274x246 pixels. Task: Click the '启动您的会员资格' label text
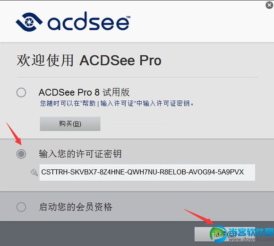pos(76,207)
